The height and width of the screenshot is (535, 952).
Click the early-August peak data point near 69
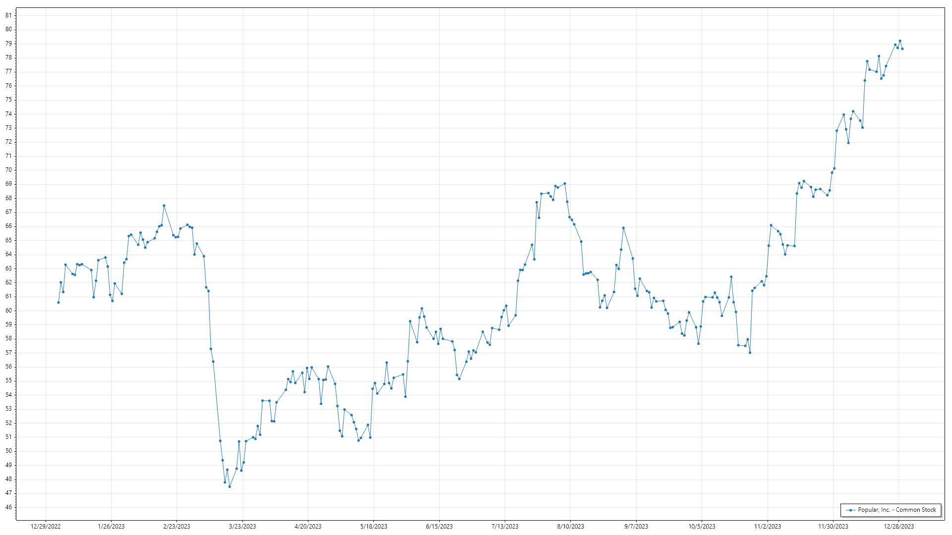point(565,184)
